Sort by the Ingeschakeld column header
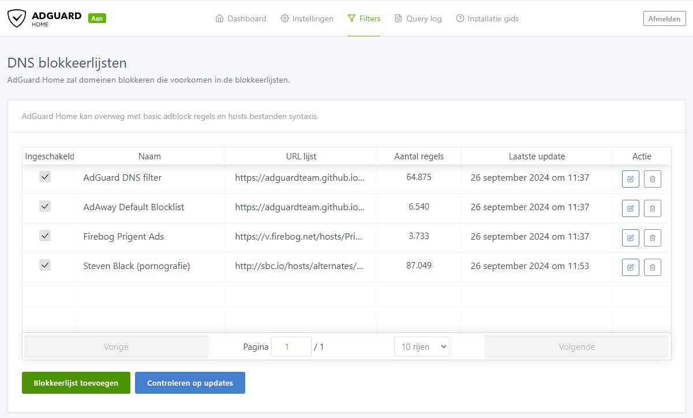The height and width of the screenshot is (418, 693). (50, 156)
